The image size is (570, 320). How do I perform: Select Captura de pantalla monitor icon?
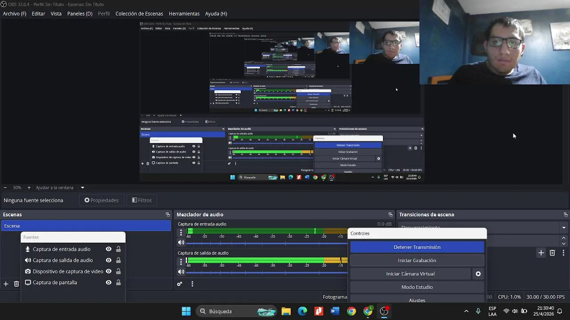(x=28, y=283)
